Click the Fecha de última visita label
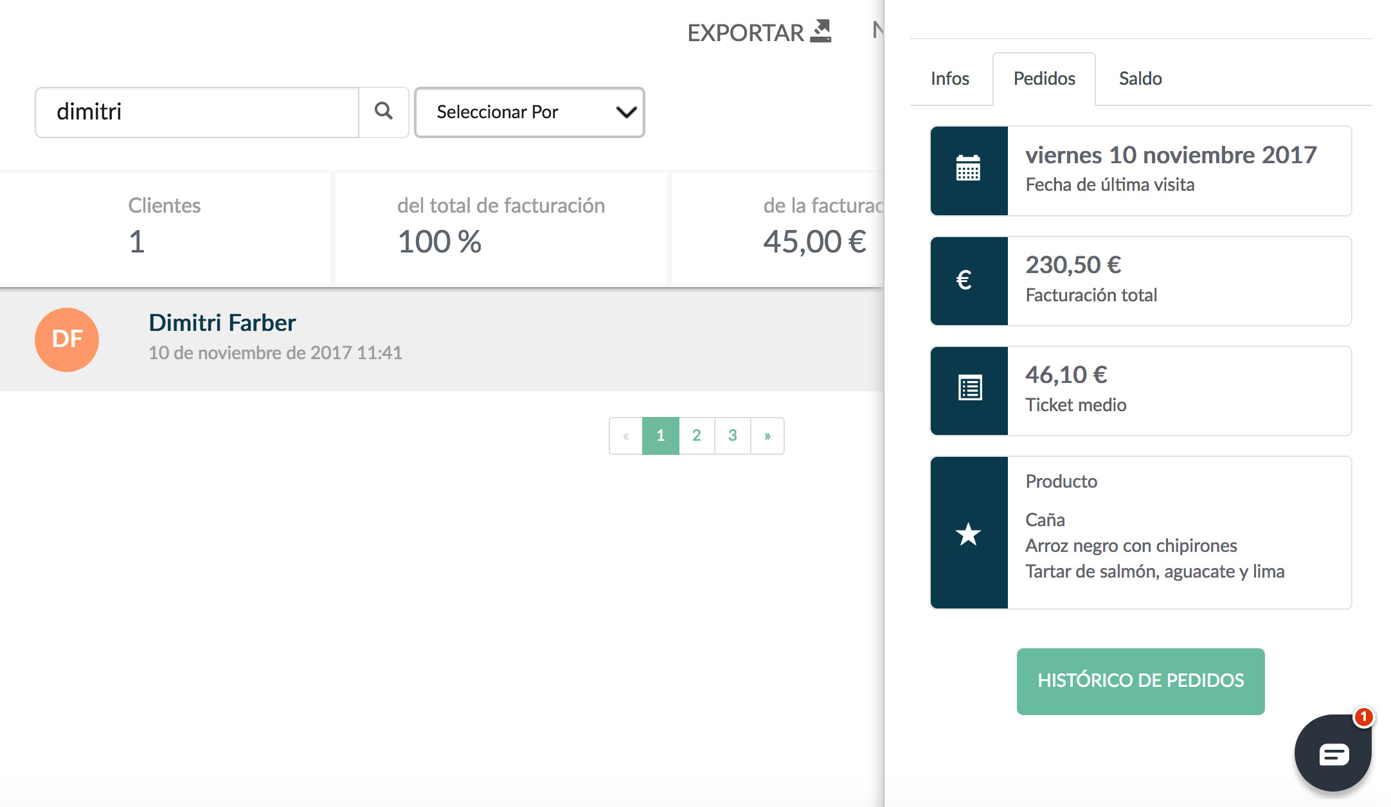This screenshot has width=1391, height=807. pos(1110,185)
